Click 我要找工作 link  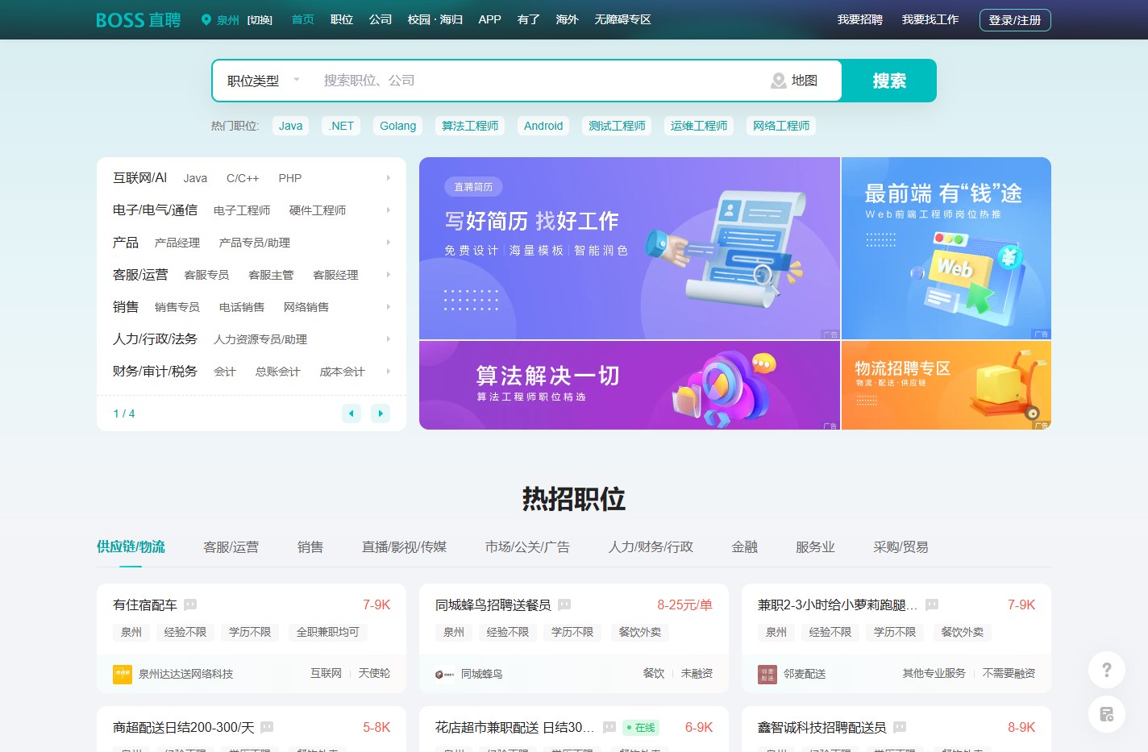click(x=930, y=19)
